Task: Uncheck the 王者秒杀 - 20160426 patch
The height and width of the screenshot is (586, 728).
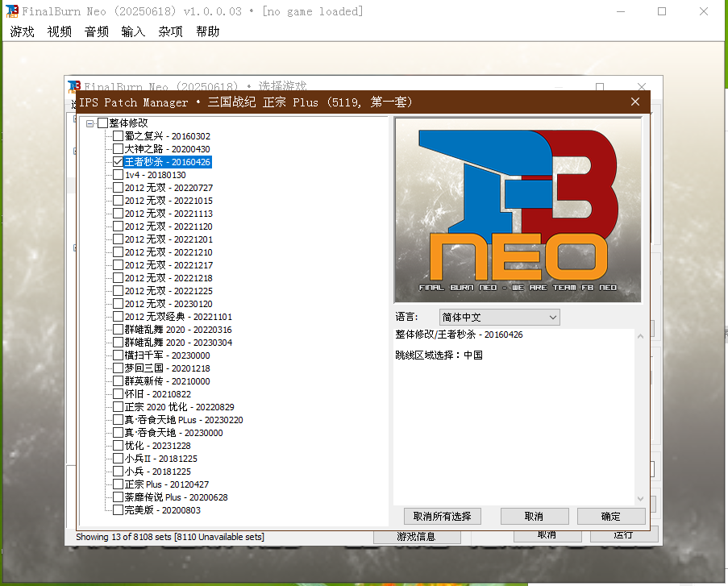Action: (118, 161)
